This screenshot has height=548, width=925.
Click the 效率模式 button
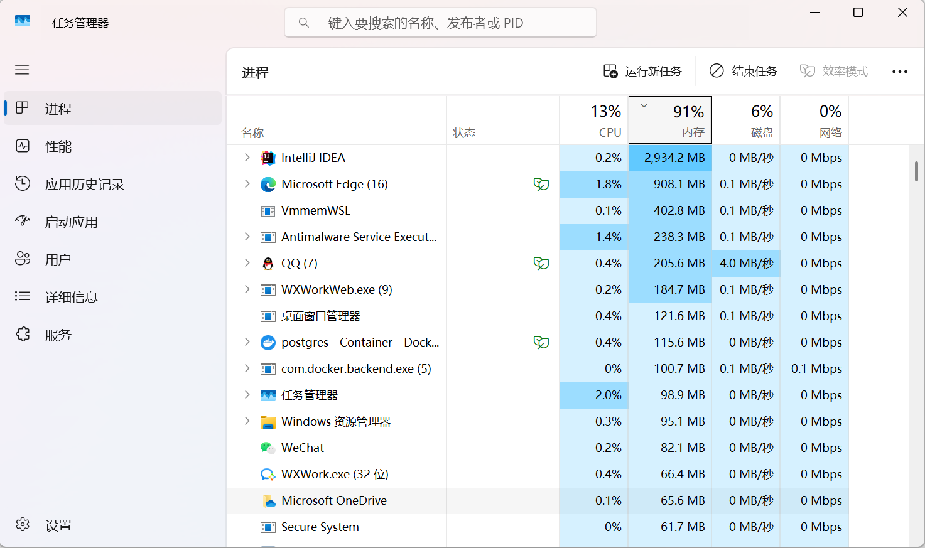(x=834, y=72)
